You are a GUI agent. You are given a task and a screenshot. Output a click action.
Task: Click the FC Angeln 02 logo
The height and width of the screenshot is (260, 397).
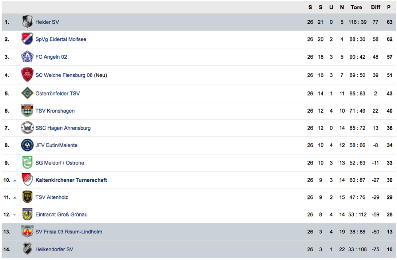point(27,57)
